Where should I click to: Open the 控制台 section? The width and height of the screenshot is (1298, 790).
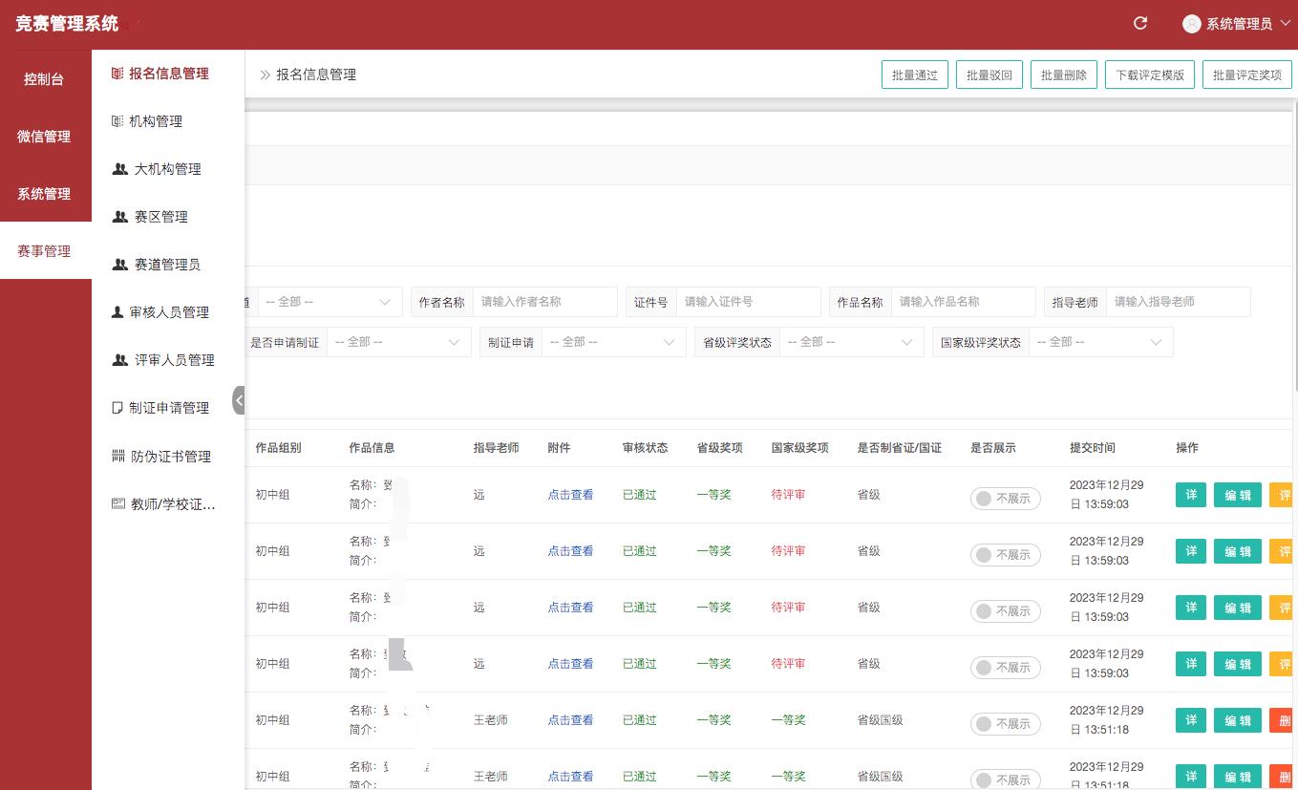tap(45, 79)
